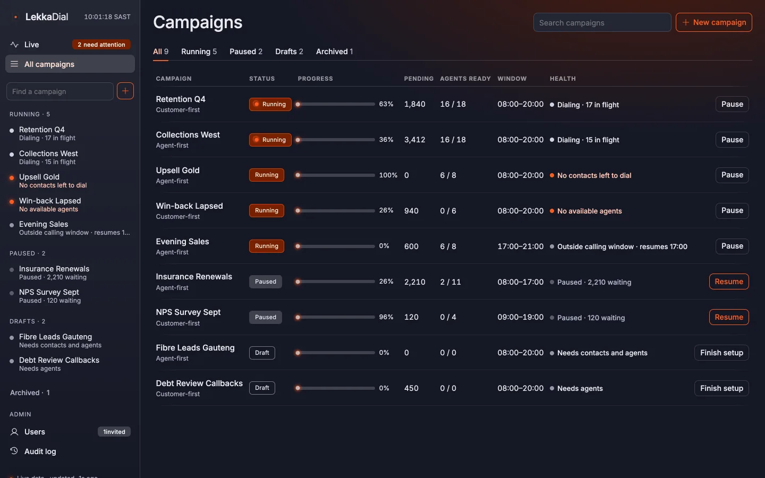Pause the Upsell Gold campaign

(x=732, y=175)
